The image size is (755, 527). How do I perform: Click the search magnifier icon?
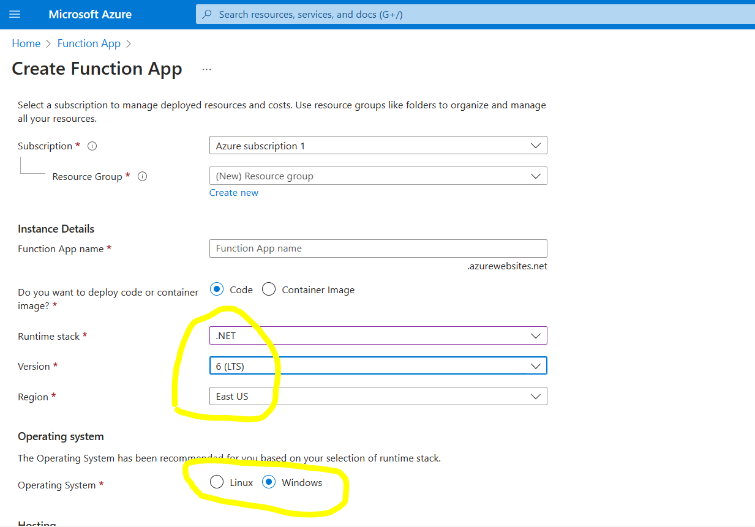207,14
